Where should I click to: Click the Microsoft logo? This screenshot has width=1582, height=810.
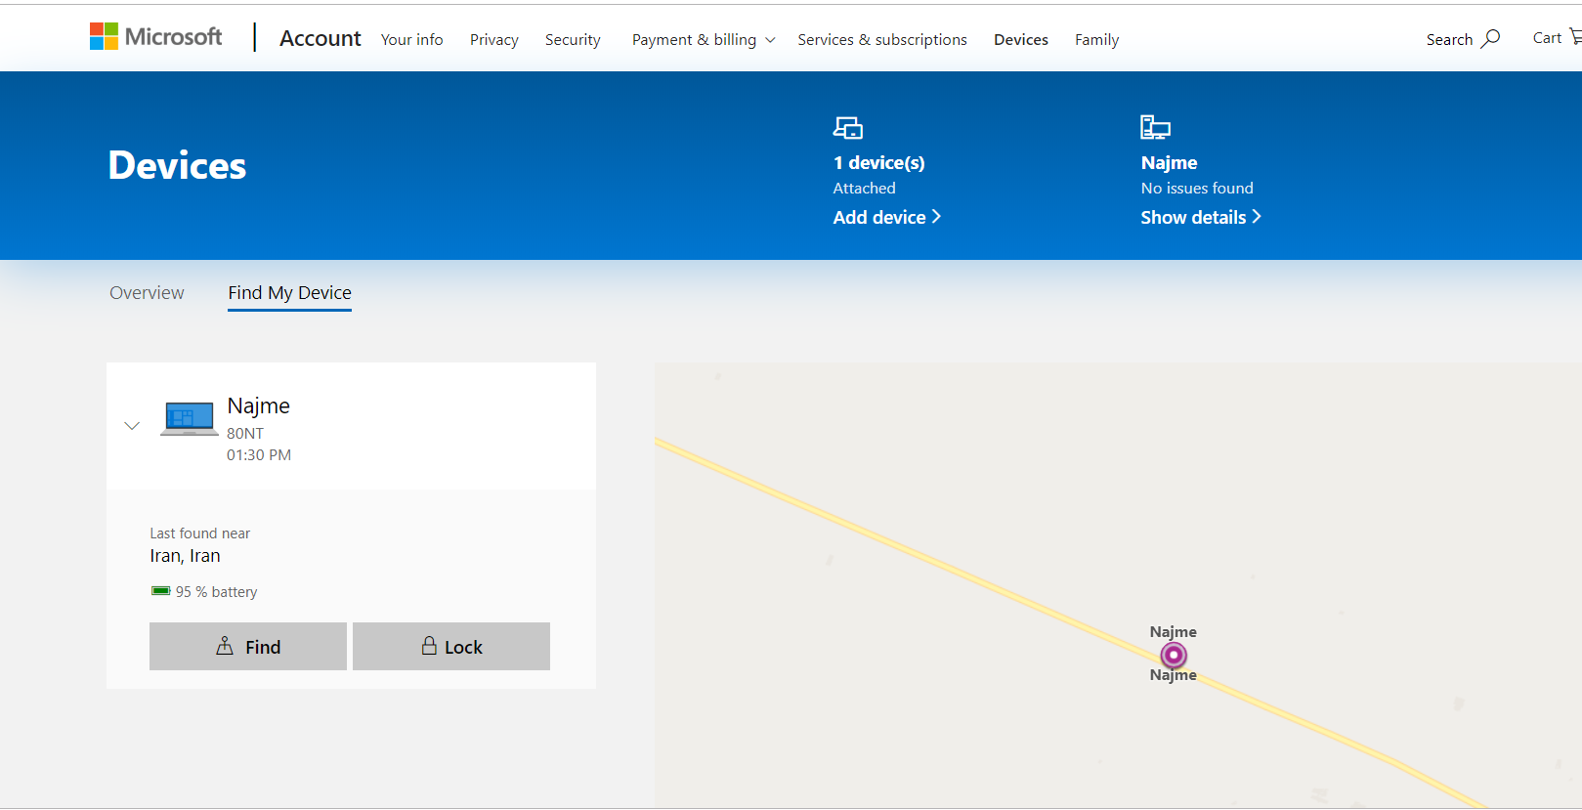pyautogui.click(x=156, y=37)
